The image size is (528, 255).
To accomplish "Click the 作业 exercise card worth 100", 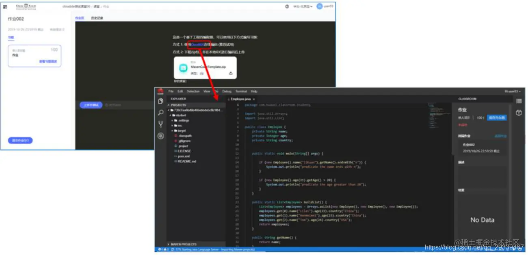I will pyautogui.click(x=35, y=56).
